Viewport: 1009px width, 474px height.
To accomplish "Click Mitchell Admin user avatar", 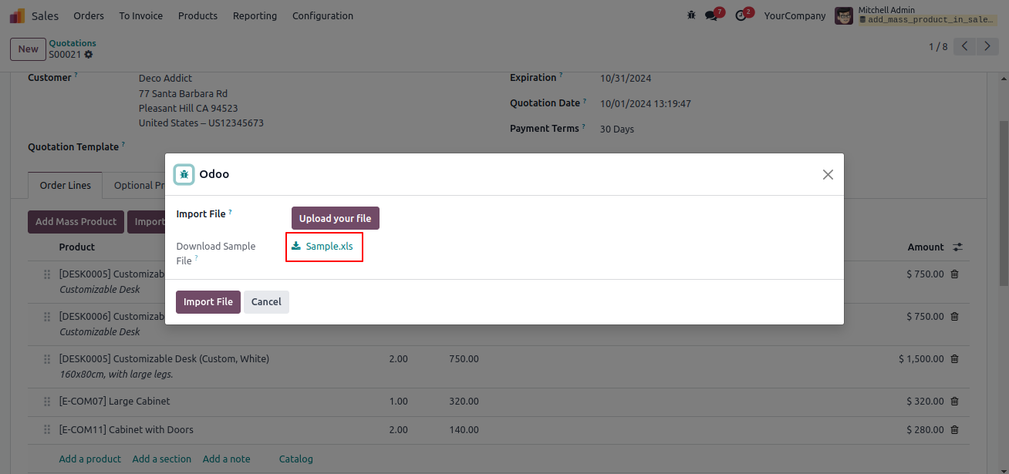I will pos(844,15).
